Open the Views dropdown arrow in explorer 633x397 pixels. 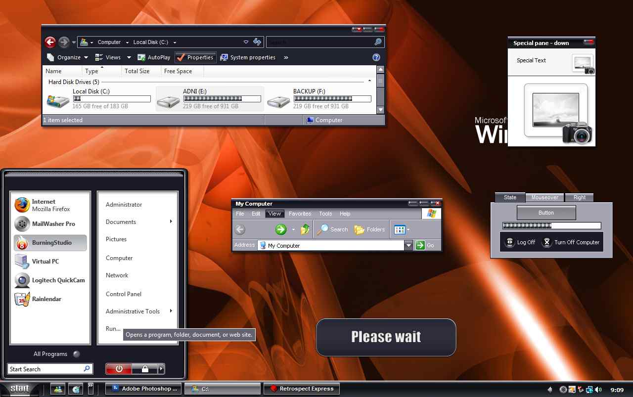(x=129, y=57)
